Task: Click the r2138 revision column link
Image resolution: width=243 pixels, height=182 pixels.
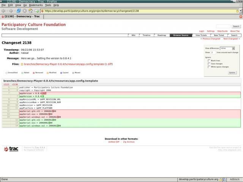Action: 15,85
